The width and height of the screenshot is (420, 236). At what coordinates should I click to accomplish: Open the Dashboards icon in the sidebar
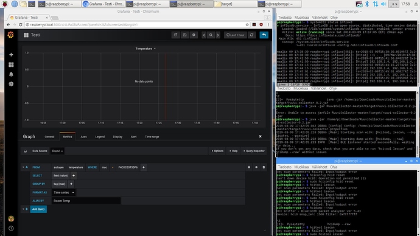11,64
